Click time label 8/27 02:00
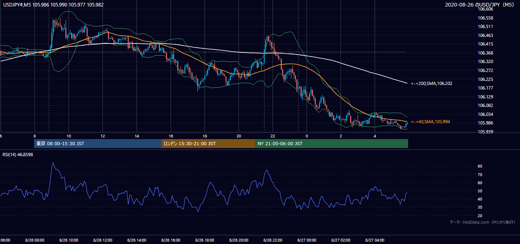520x244 pixels. [x=341, y=240]
